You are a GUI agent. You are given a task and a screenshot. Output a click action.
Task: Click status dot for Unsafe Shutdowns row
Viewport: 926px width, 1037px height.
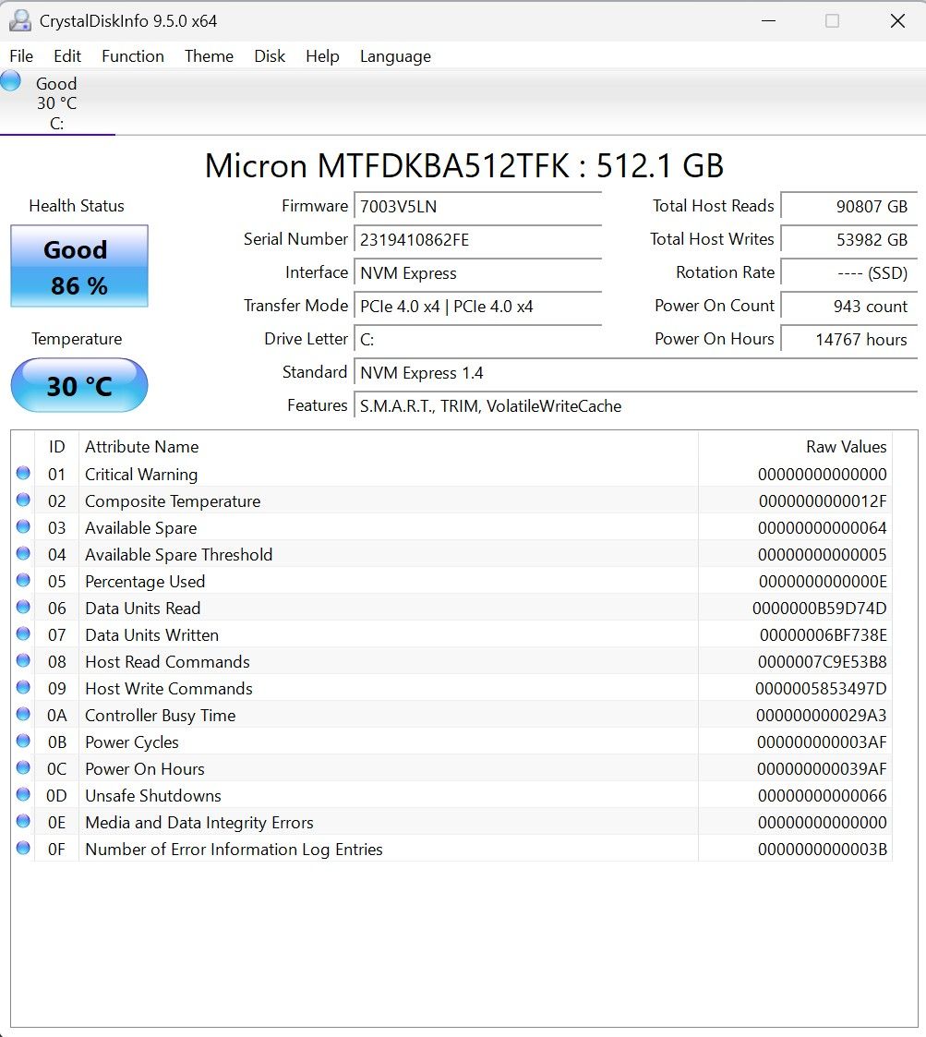[23, 795]
